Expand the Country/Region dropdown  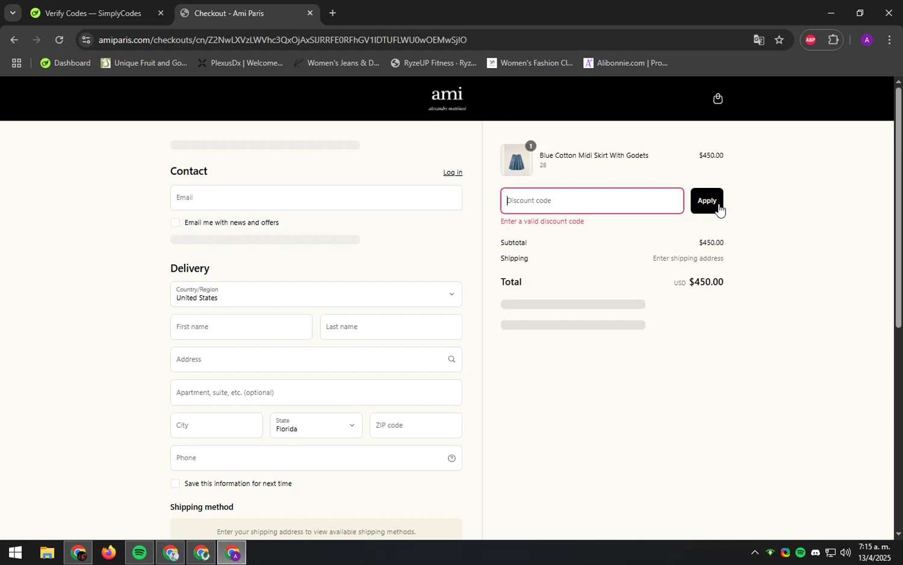click(316, 295)
